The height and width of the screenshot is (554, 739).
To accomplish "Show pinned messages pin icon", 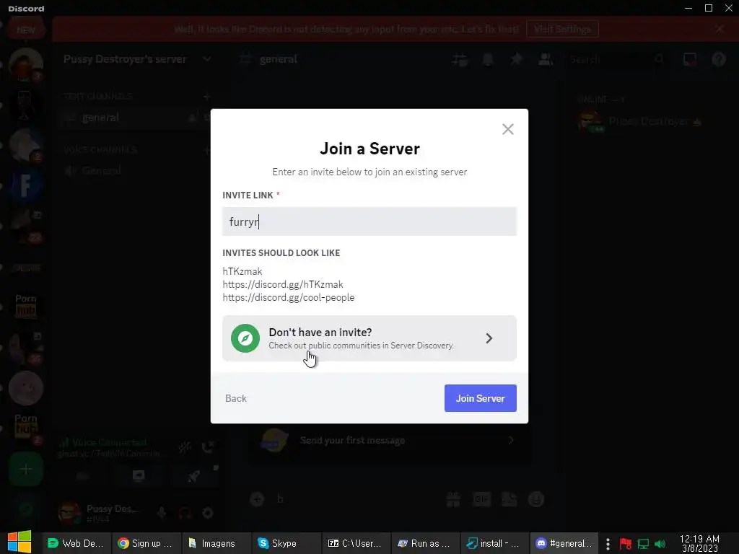I will pos(517,59).
